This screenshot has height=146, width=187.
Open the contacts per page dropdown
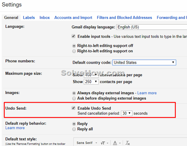(x=91, y=82)
